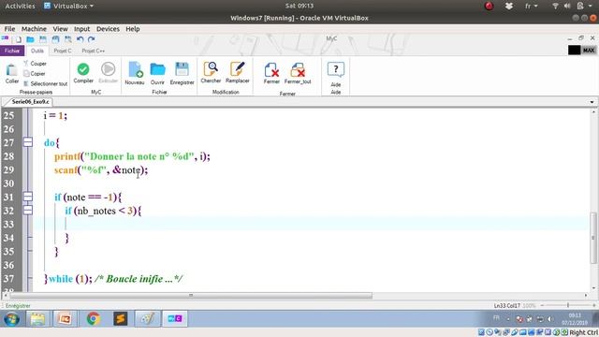This screenshot has width=599, height=337.
Task: Switch to the Projet C++ tab
Action: [x=94, y=51]
